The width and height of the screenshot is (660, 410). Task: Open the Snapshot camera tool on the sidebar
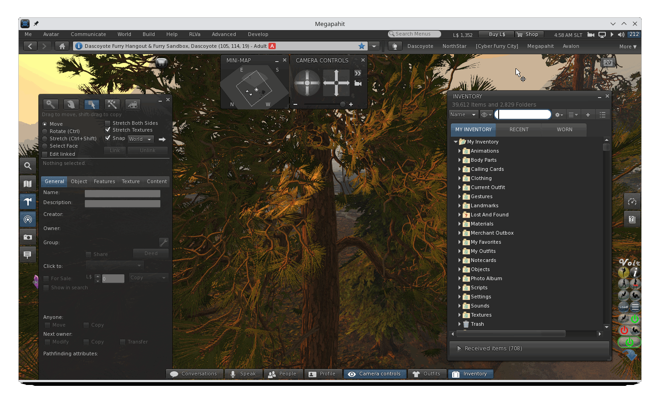(28, 237)
